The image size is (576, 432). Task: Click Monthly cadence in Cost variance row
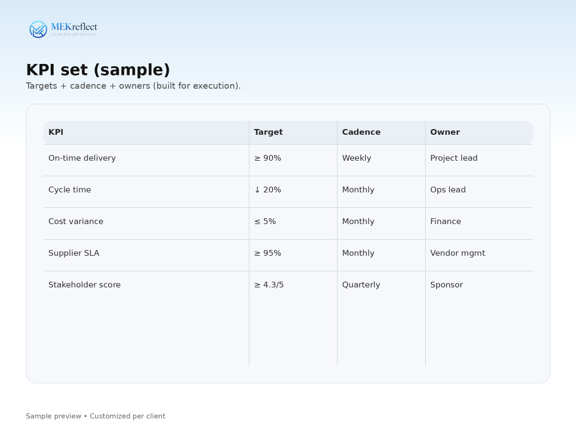click(x=381, y=223)
